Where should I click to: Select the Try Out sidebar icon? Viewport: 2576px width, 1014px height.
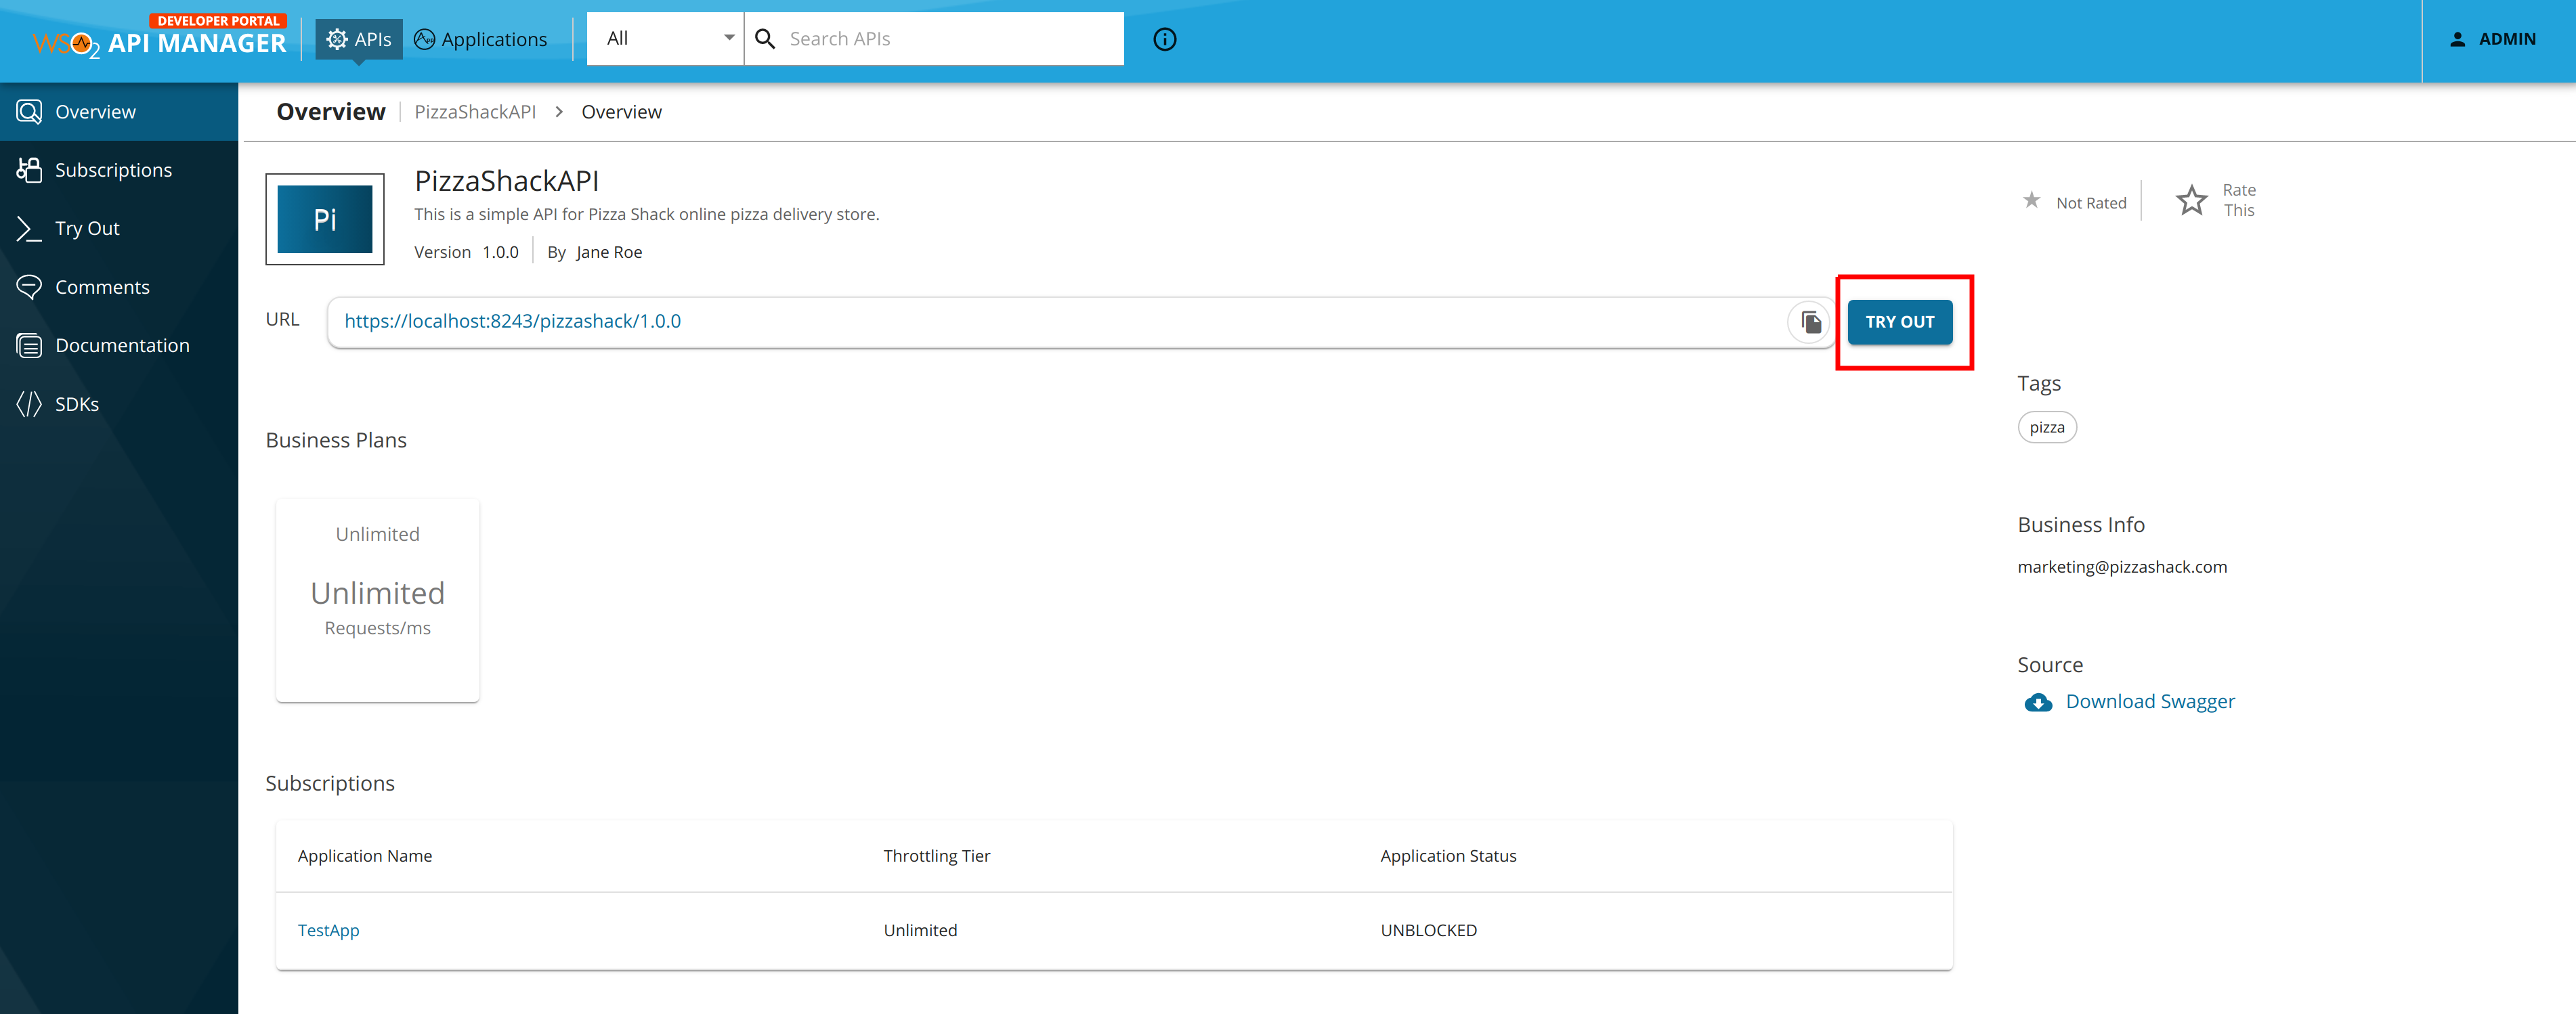pos(29,228)
